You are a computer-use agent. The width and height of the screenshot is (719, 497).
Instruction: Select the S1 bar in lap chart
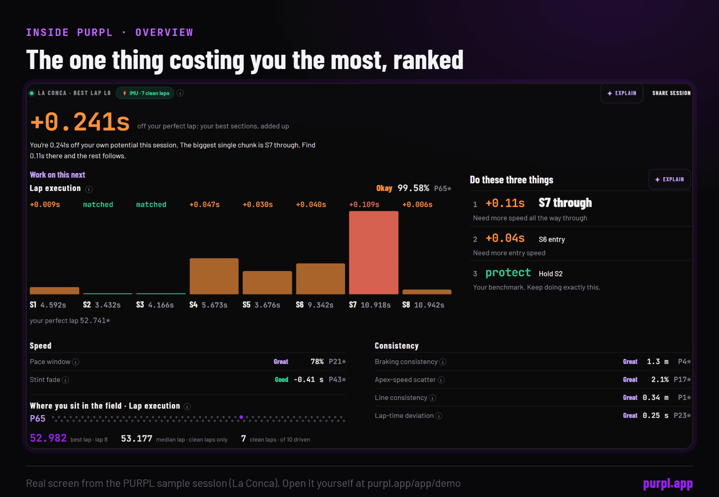(x=54, y=291)
